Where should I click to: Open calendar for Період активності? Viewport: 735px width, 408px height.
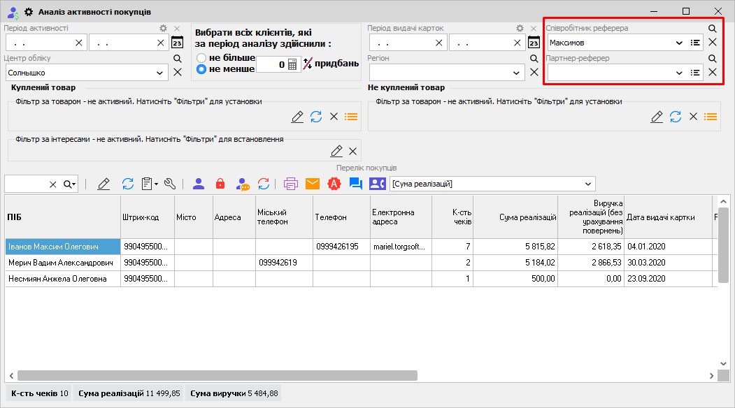coord(177,43)
